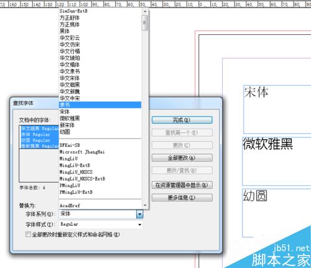Click the 幼圆 text frame on page

point(277,213)
